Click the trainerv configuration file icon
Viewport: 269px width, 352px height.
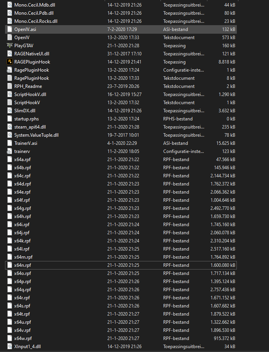9,151
